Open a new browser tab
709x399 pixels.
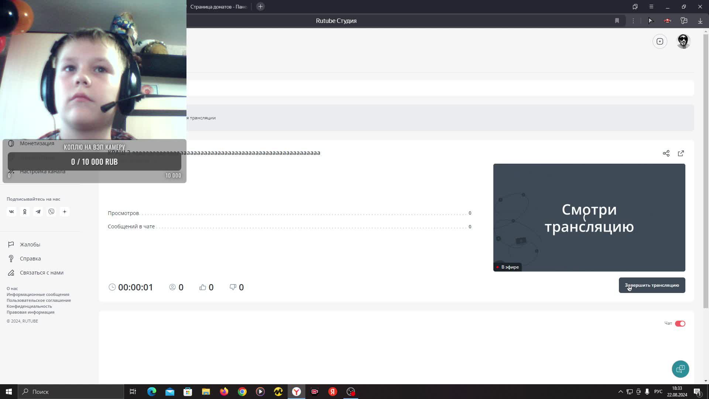260,7
